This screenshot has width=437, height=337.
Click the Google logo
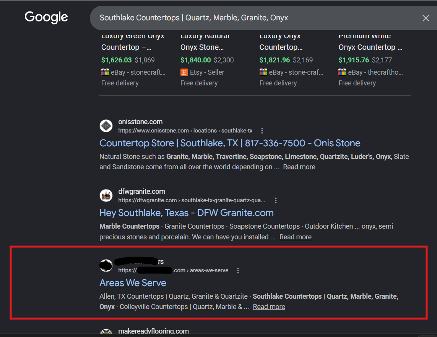46,17
